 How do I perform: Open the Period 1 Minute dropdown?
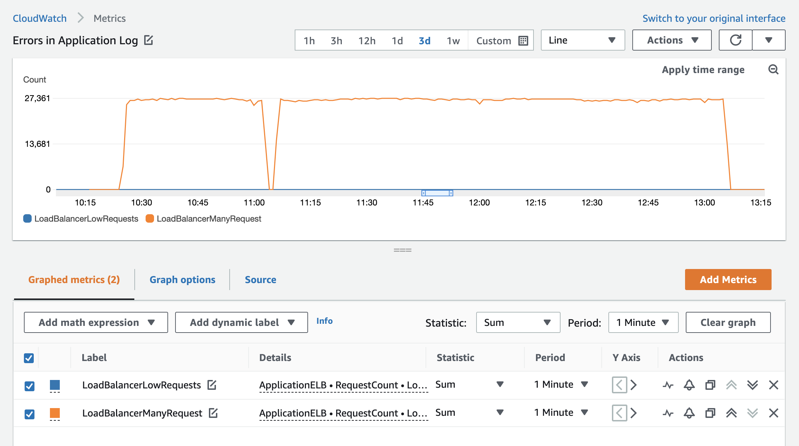[x=643, y=322]
